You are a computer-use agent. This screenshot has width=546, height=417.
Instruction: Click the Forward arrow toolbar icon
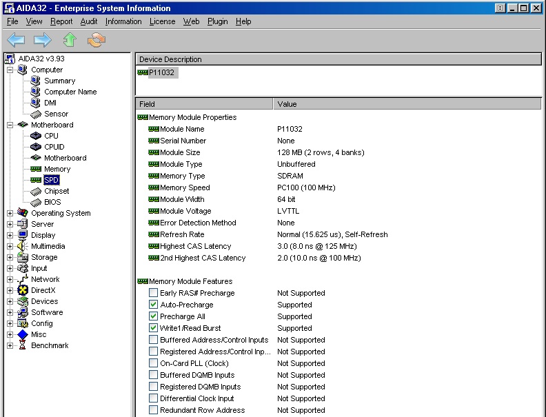[43, 40]
